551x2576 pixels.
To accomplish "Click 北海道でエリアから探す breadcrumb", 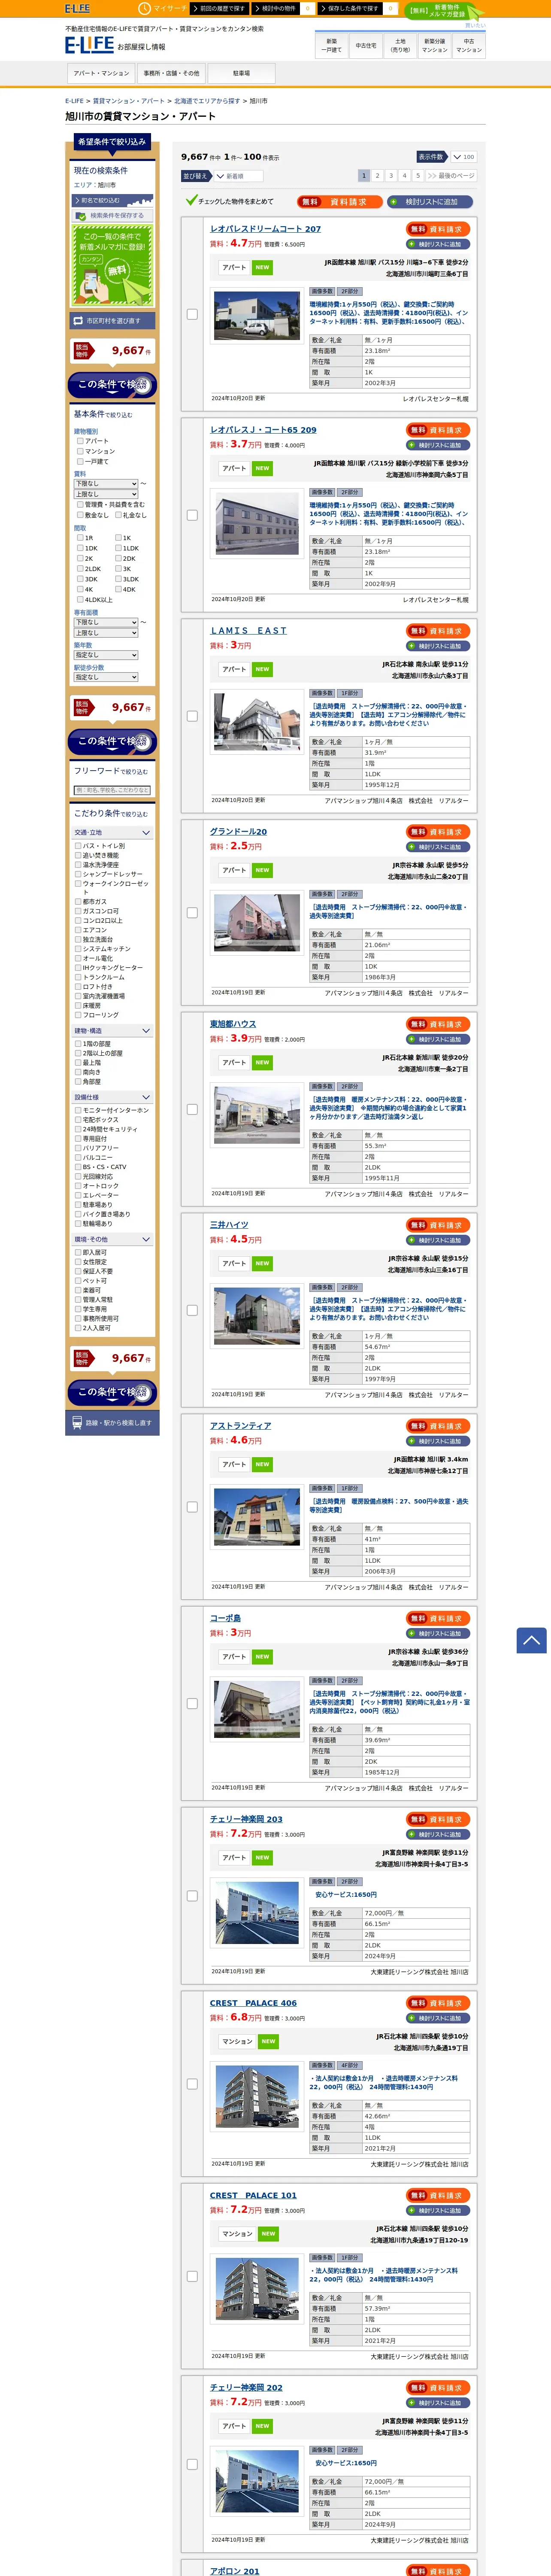I will click(x=207, y=101).
